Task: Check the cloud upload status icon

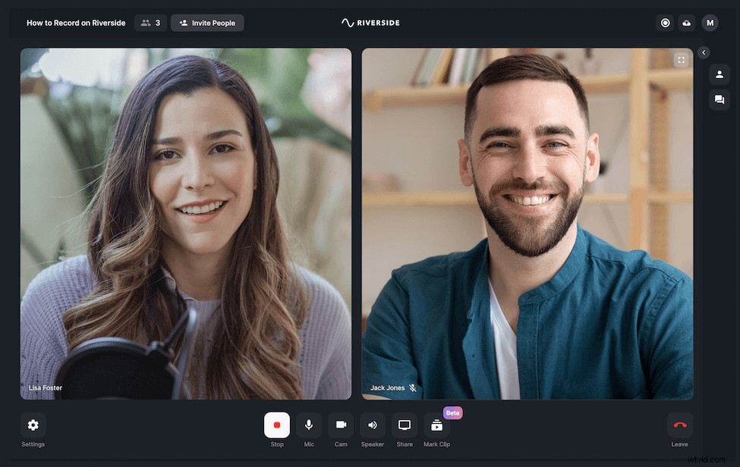Action: [x=687, y=23]
